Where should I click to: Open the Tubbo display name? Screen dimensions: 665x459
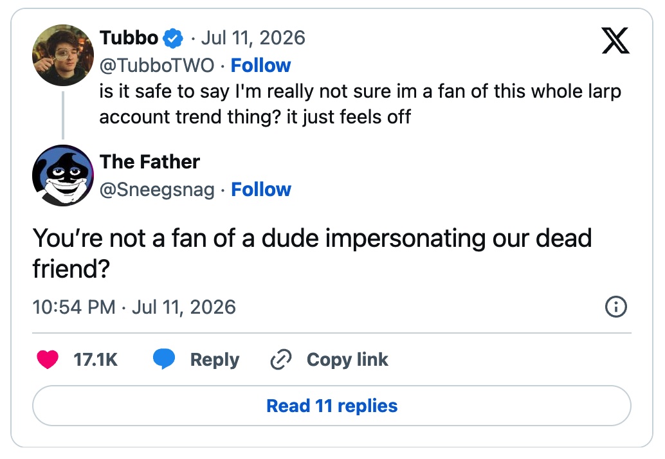click(129, 38)
